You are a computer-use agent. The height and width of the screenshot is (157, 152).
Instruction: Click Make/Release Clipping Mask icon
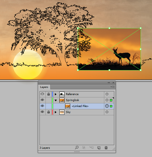84,148
